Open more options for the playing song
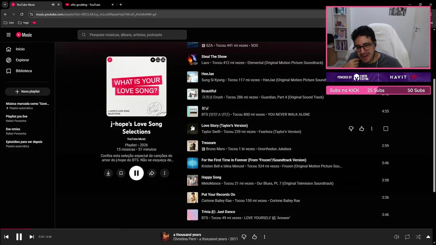The width and height of the screenshot is (436, 245). point(264,237)
